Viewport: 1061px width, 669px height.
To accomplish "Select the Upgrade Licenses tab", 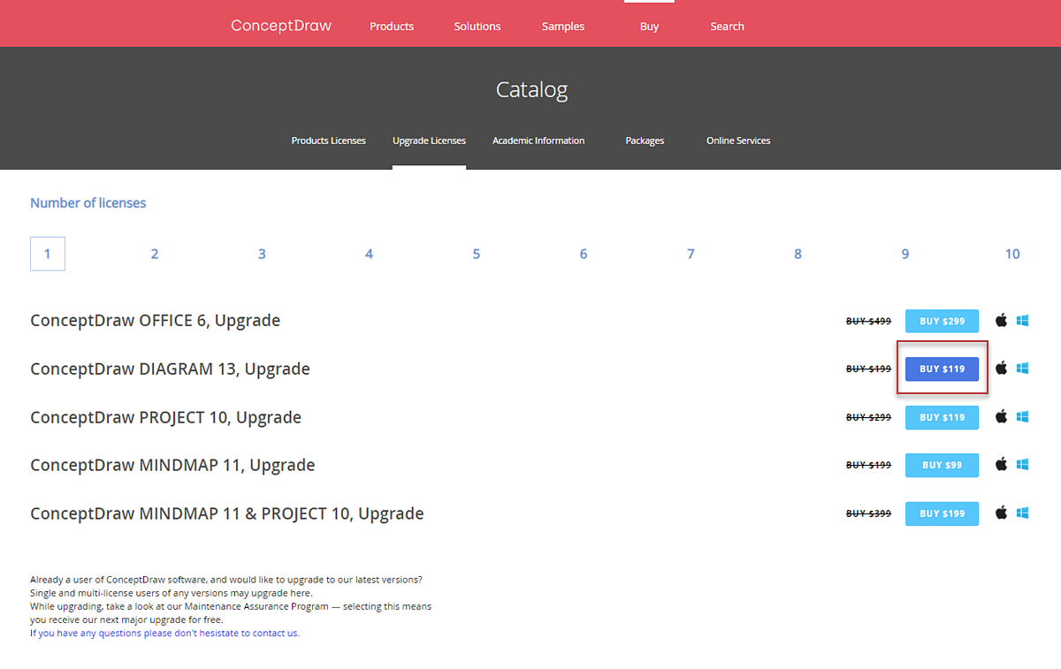I will [x=429, y=141].
